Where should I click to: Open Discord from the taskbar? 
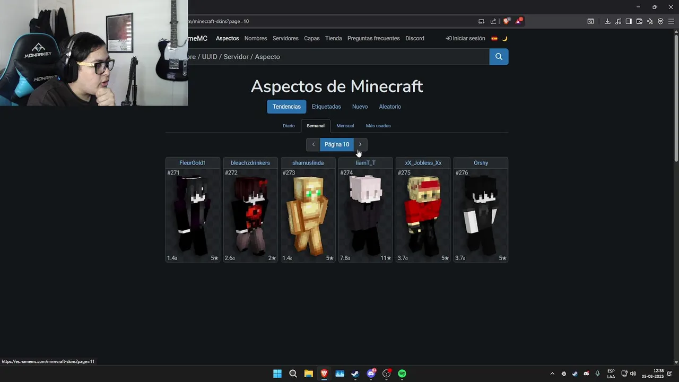pos(371,374)
